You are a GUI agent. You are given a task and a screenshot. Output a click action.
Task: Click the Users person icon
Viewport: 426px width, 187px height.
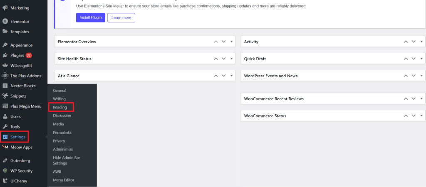pos(5,116)
